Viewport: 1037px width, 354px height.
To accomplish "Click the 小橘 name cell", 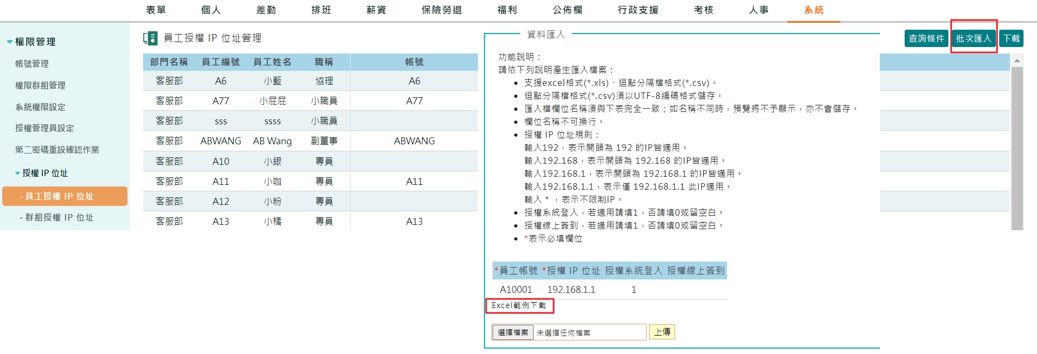I will 272,221.
